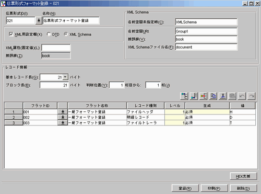Viewport: 261px width, 194px height.
Task: Minimize the window from title bar
Action: click(x=245, y=4)
